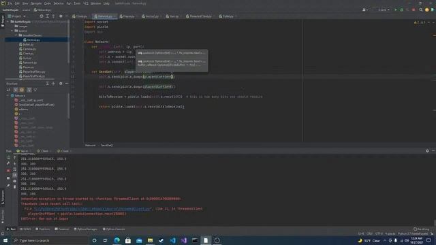Image resolution: width=436 pixels, height=245 pixels.
Task: Open Network.py in the project tree
Action: (28, 63)
